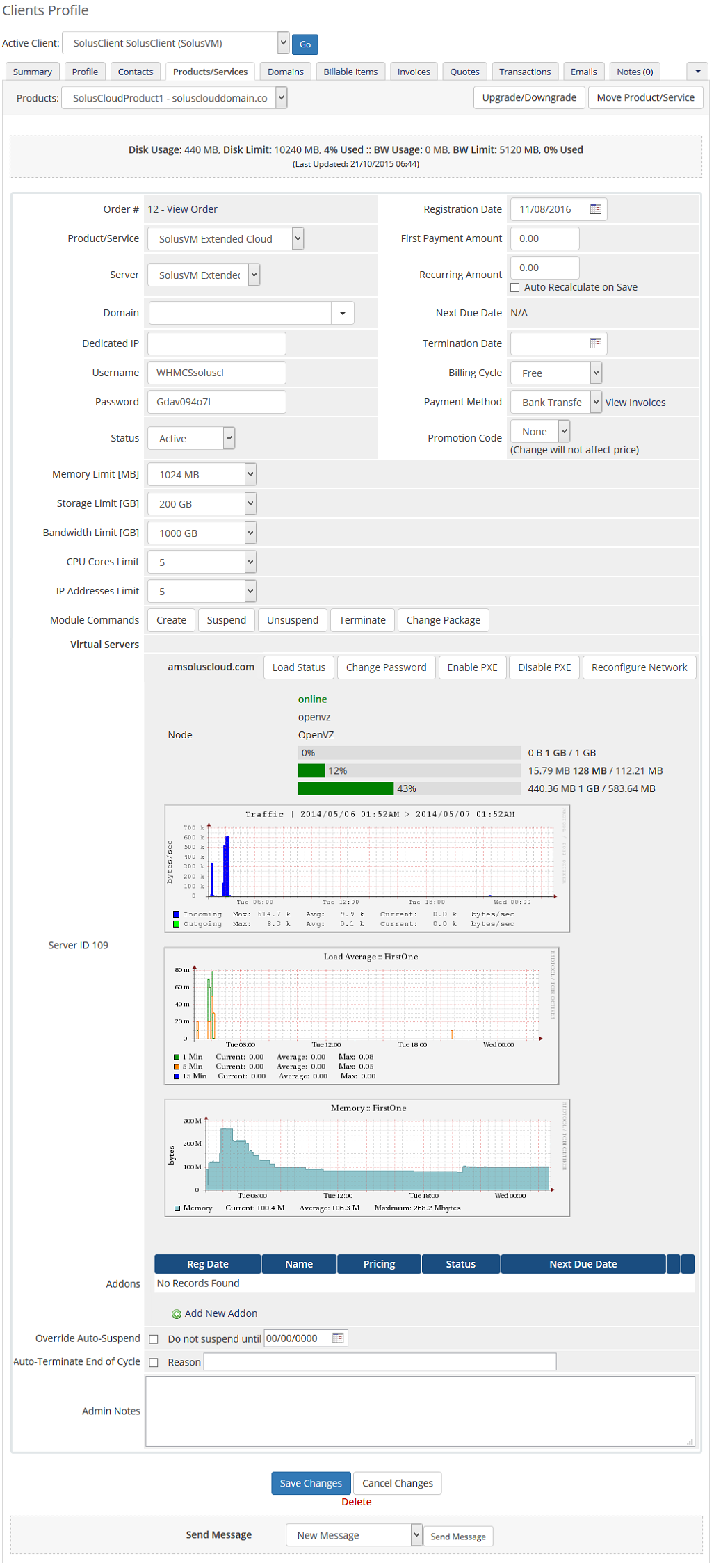This screenshot has width=714, height=1563.
Task: Click the 12% memory usage bar
Action: tap(409, 770)
